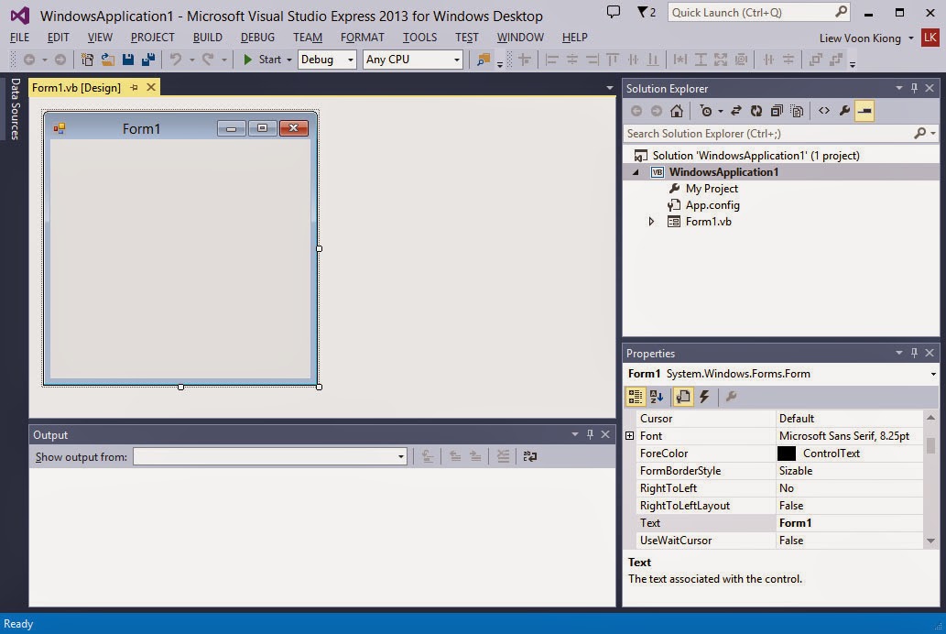Image resolution: width=946 pixels, height=634 pixels.
Task: Toggle auto-hide pin on Solution Explorer
Action: tap(913, 88)
